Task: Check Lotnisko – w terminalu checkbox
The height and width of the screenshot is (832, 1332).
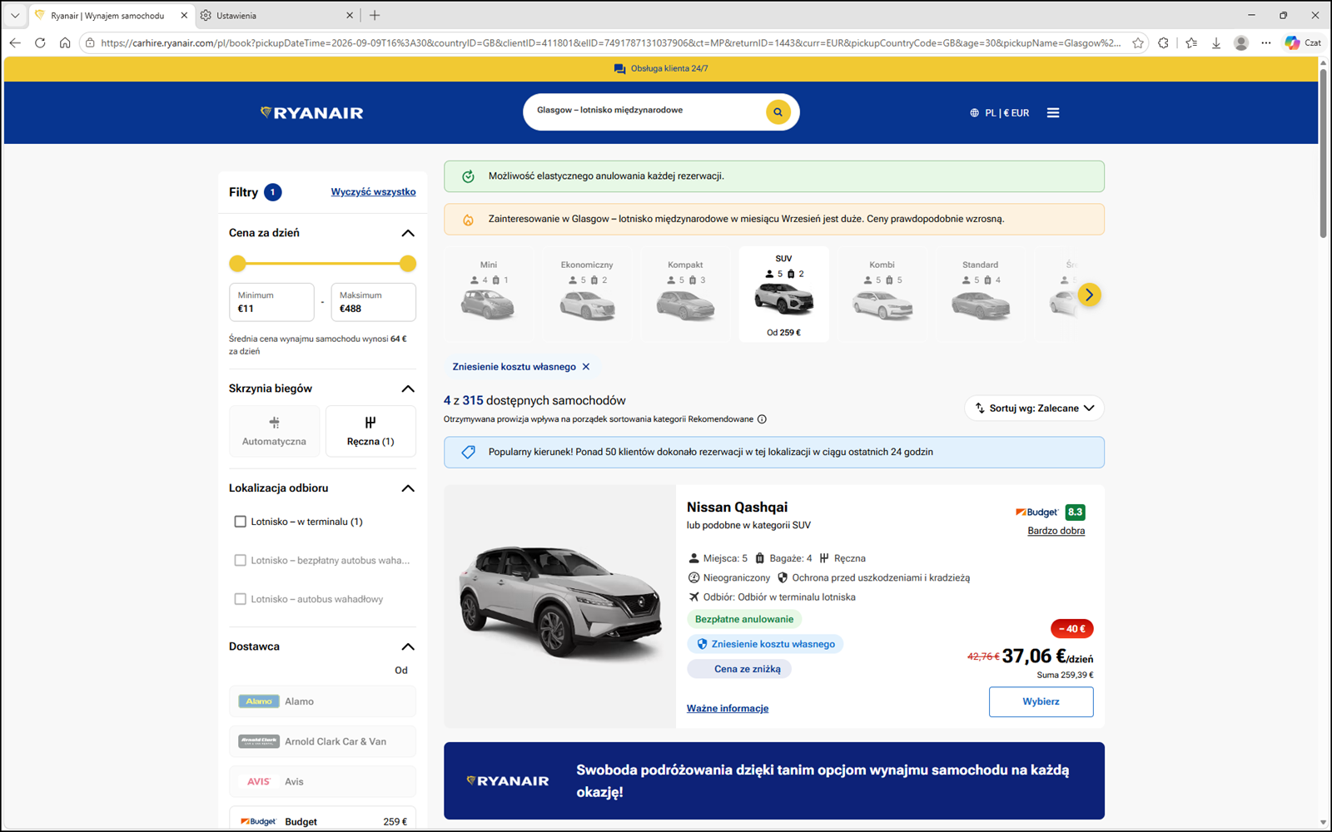Action: (241, 522)
